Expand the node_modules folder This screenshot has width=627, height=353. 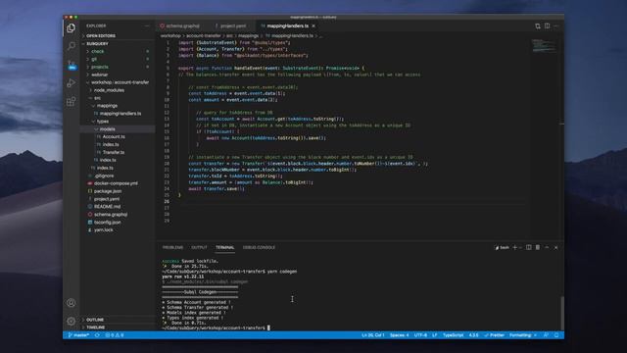pos(109,90)
